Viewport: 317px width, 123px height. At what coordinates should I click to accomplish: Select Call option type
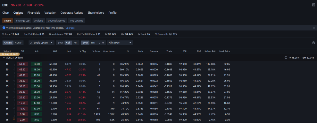[x=68, y=43]
